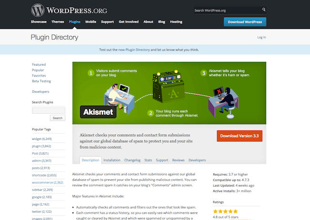Open the Popular plugins link

tap(38, 70)
